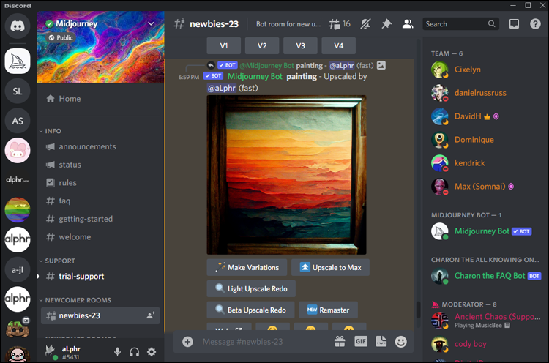The width and height of the screenshot is (549, 363).
Task: Click into the Search field
Action: [460, 24]
